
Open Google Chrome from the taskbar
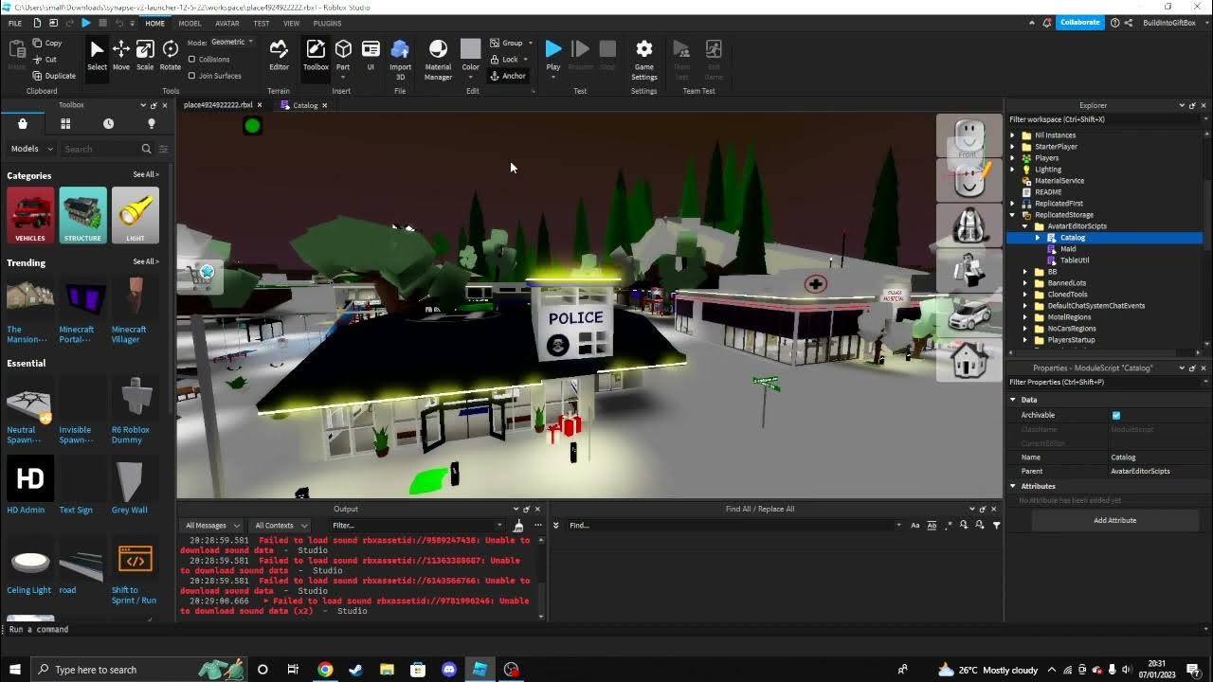tap(325, 670)
